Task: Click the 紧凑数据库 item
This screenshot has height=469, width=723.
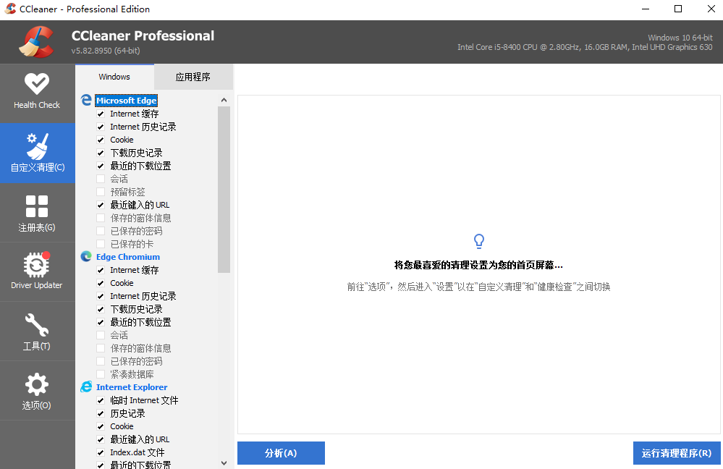Action: (x=132, y=374)
